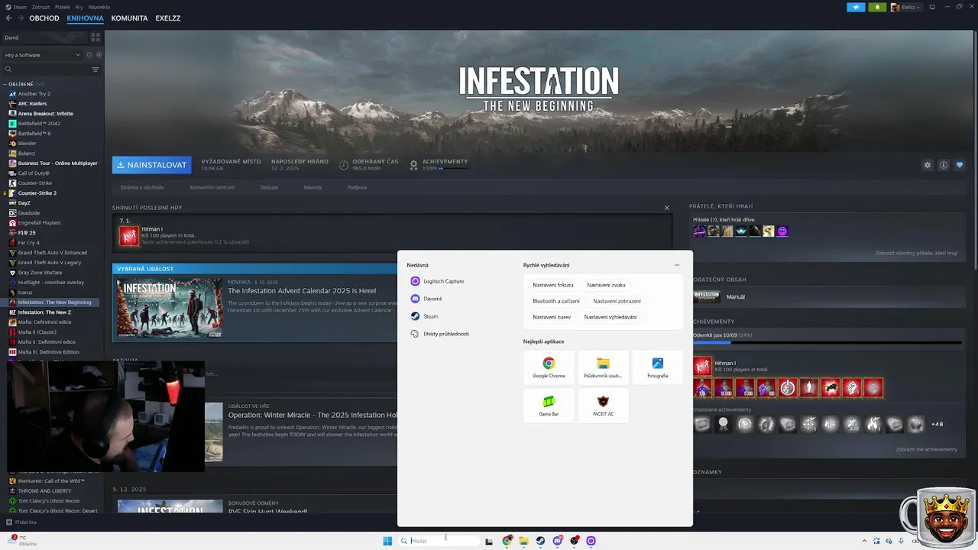Open Nastavení zobrazení quick search

point(617,301)
